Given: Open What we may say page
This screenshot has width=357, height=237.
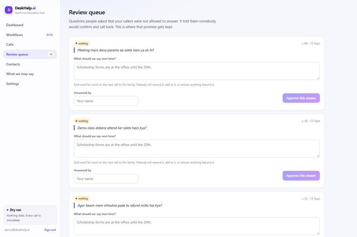Looking at the screenshot, I should coord(30,74).
